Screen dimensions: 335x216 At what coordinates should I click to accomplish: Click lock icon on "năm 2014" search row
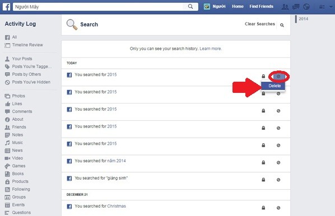pyautogui.click(x=263, y=162)
